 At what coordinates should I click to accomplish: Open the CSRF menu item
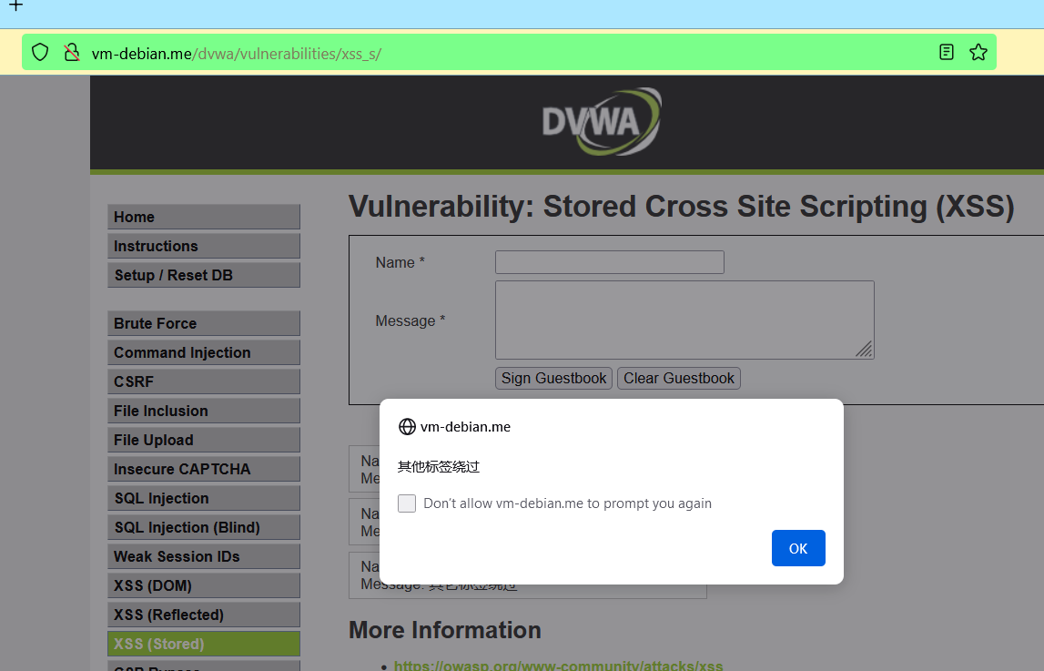tap(204, 381)
